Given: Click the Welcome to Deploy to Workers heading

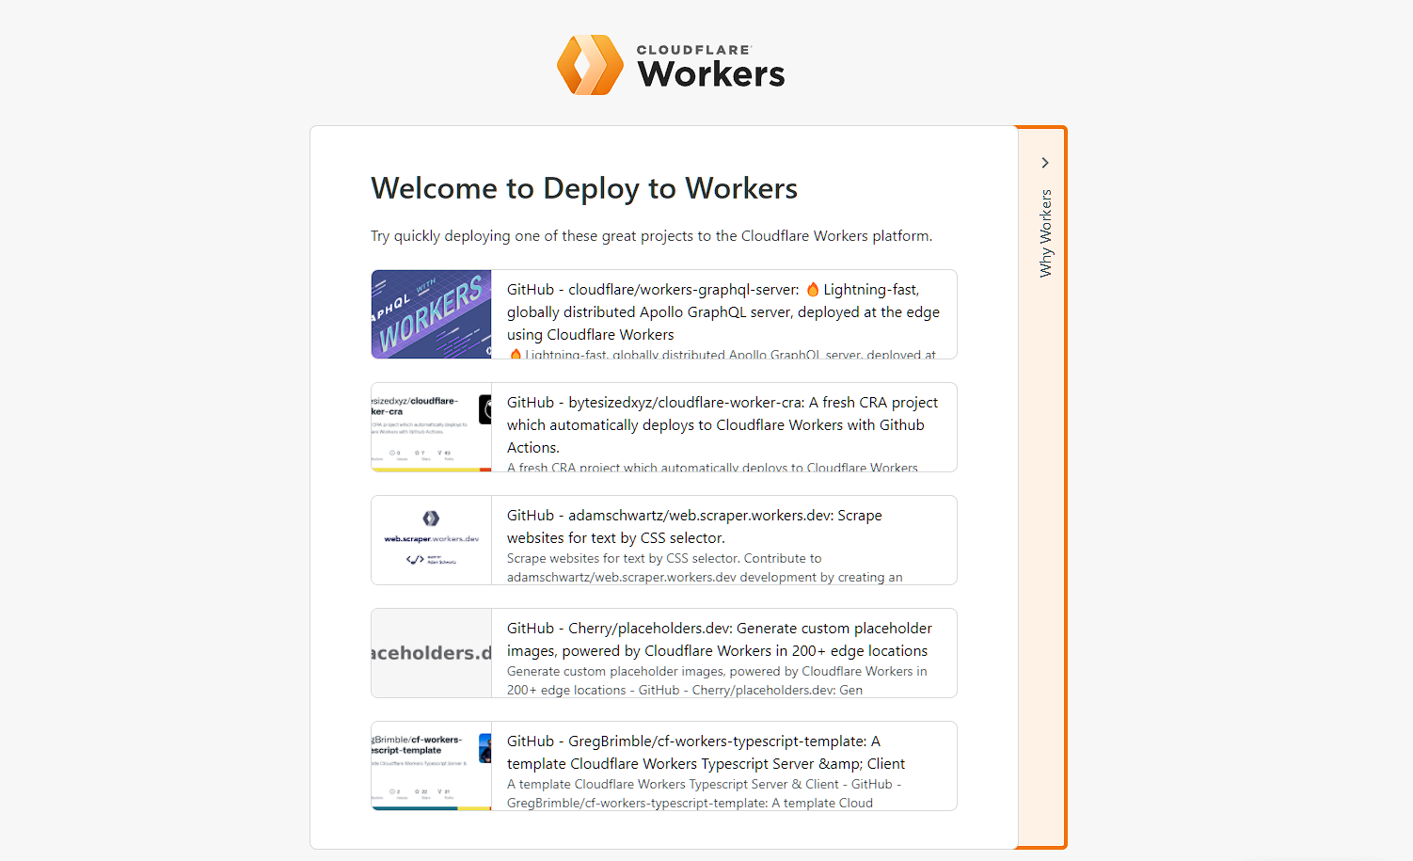Looking at the screenshot, I should (584, 188).
